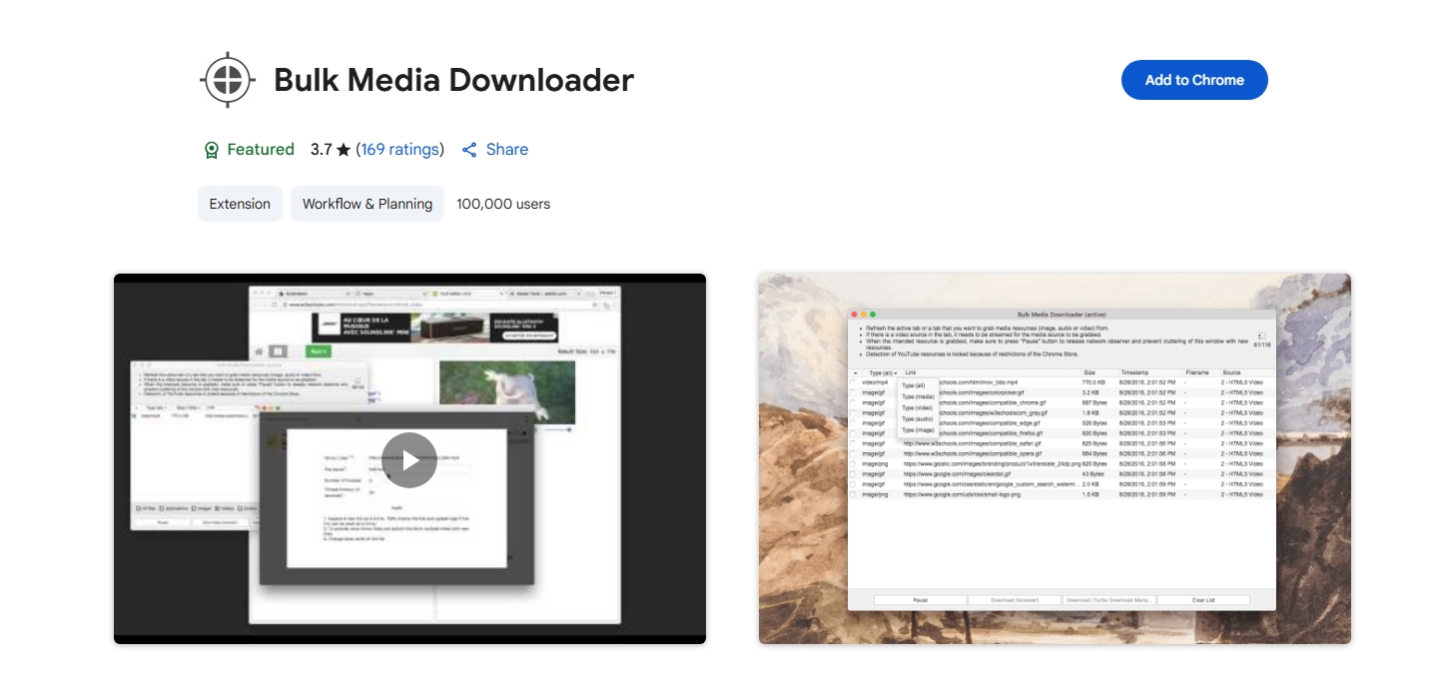Viewport: 1442px width, 686px height.
Task: Click the green Featured badge
Action: [249, 150]
